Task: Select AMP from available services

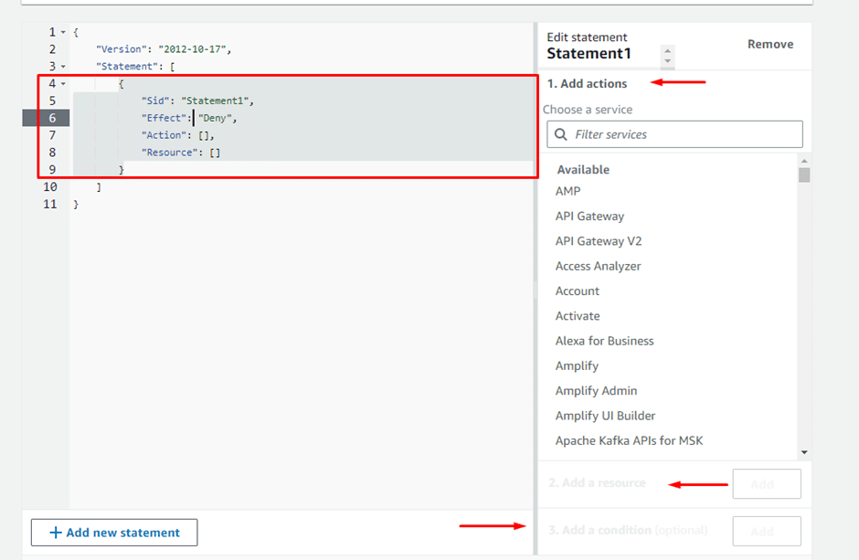Action: 567,191
